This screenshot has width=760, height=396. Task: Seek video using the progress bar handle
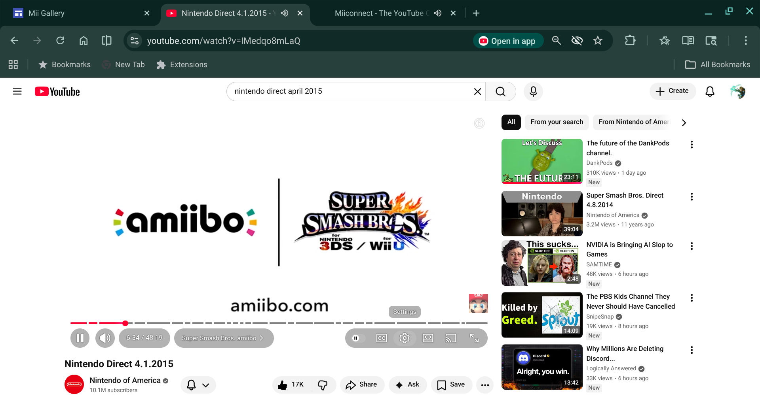click(125, 323)
